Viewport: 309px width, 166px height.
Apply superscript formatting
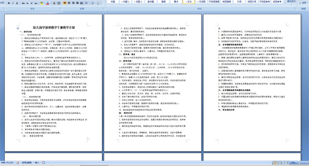(x=31, y=3)
